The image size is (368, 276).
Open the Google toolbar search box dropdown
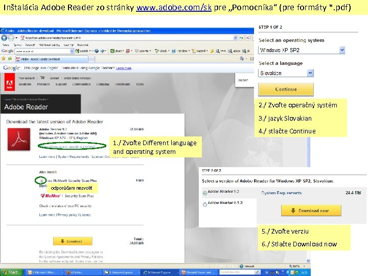coord(72,51)
